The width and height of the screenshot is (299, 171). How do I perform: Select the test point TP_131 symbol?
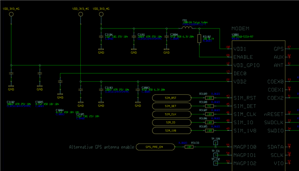point(215,155)
